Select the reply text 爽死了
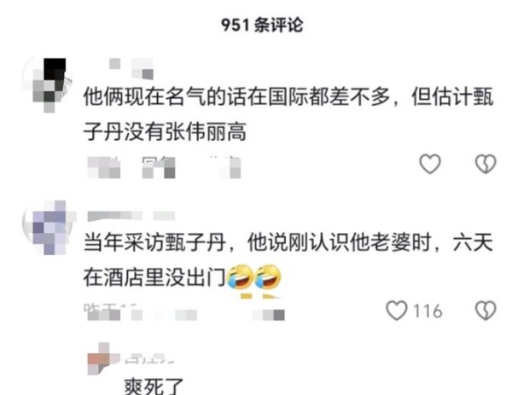The image size is (512, 395). point(154,386)
